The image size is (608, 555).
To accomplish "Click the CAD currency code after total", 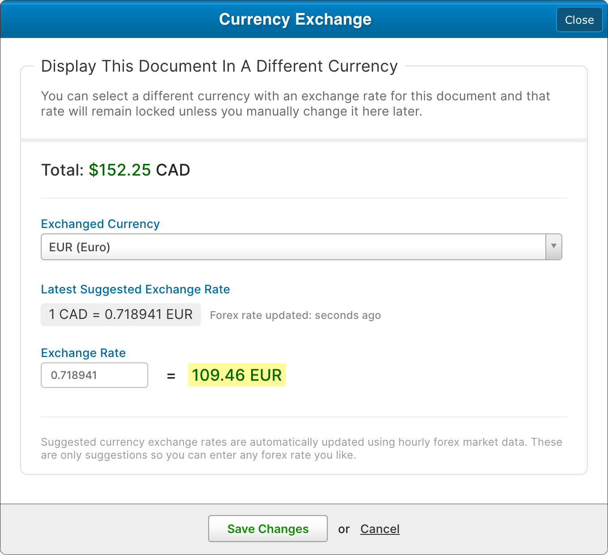I will (173, 170).
